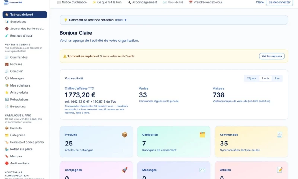
Task: Click the Messages speech bubble icon
Action: [7, 78]
